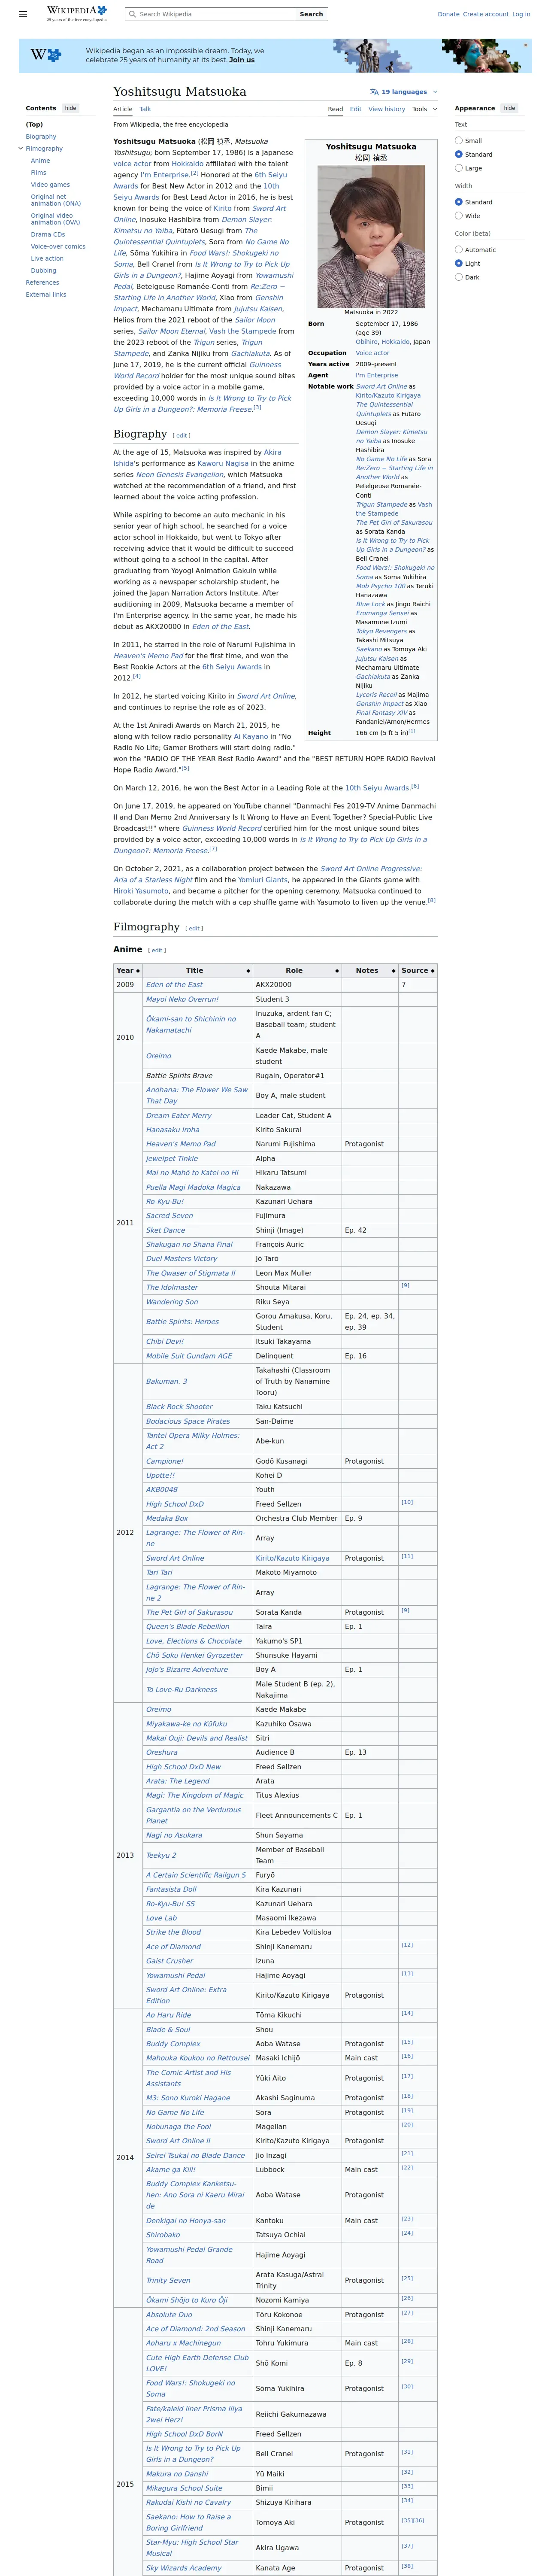Jump to Live action in Contents
Viewport: 551px width, 2576px height.
coord(47,258)
